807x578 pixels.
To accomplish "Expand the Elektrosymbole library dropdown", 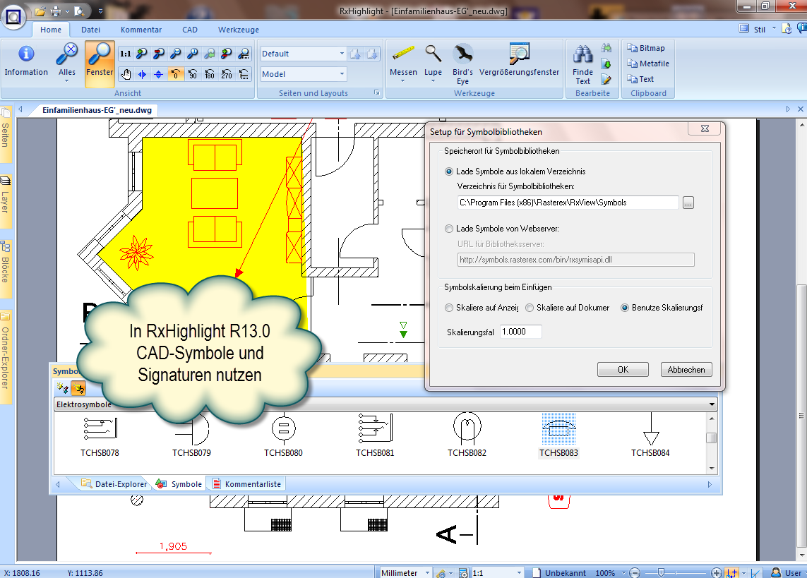I will tap(712, 405).
